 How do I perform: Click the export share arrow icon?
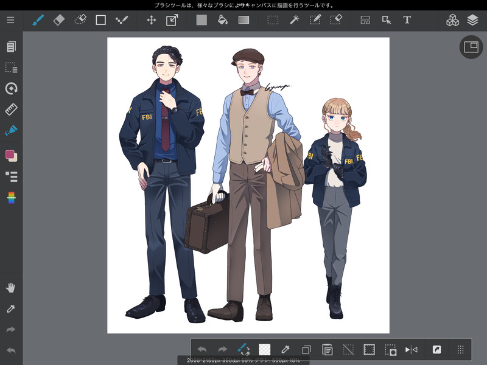(436, 350)
